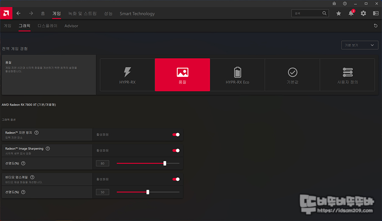Select the 기본값 checkmark profile
The height and width of the screenshot is (221, 382).
pos(292,75)
